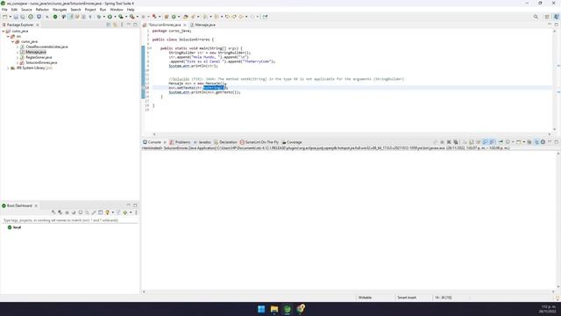Maximize the Boot Dashboard panel
This screenshot has width=561, height=316.
coord(135,205)
